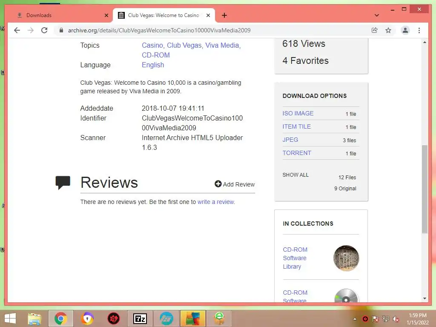The width and height of the screenshot is (436, 327).
Task: Click the lock icon in address bar
Action: [x=61, y=30]
